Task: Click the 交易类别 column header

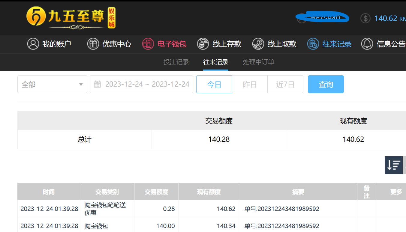Action: [107, 192]
